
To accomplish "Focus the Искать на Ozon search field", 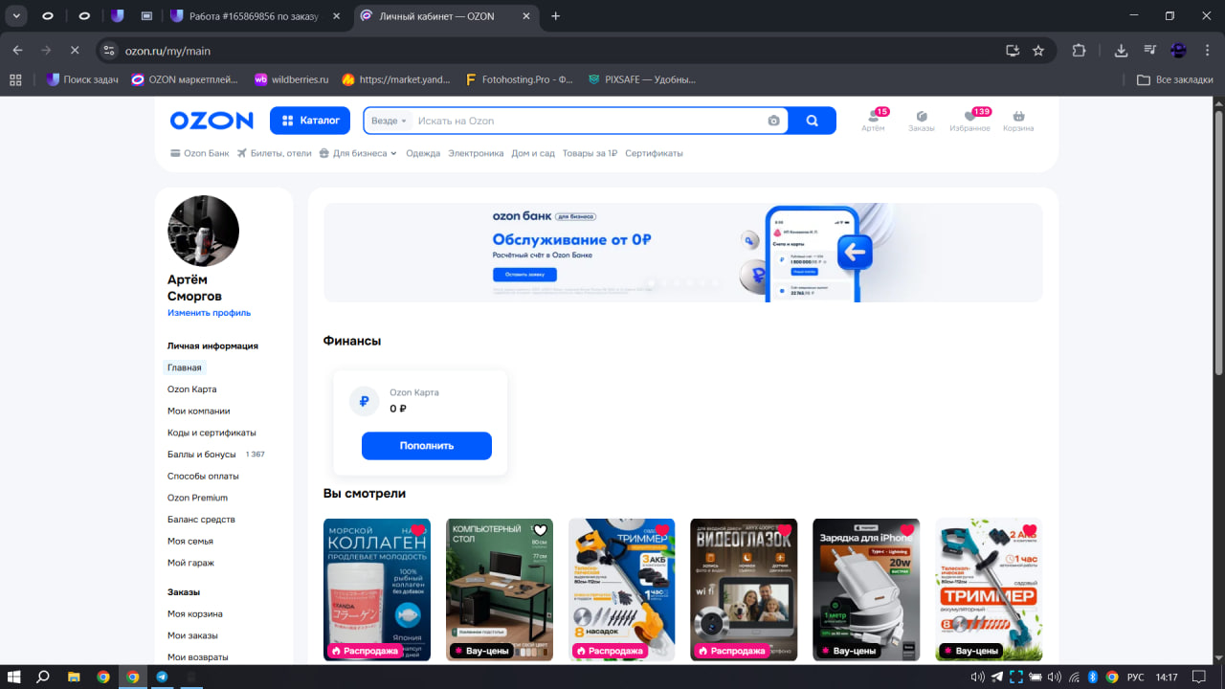I will [x=589, y=121].
